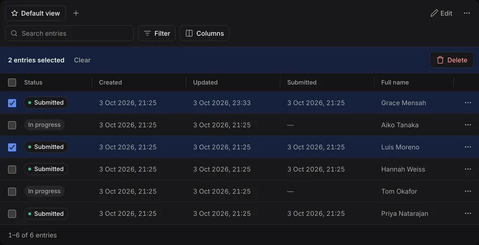Click the '1–6 of 6 entries' footer text
Viewport: 479px width, 245px height.
(x=32, y=235)
